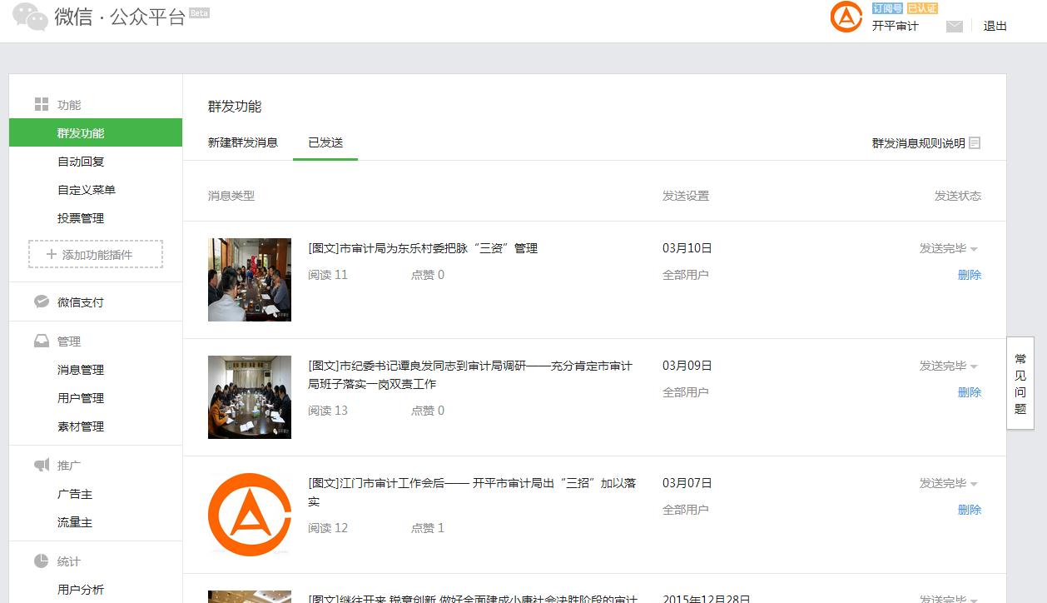Switch to 新建群发消息 tab
The width and height of the screenshot is (1047, 603).
[x=243, y=142]
